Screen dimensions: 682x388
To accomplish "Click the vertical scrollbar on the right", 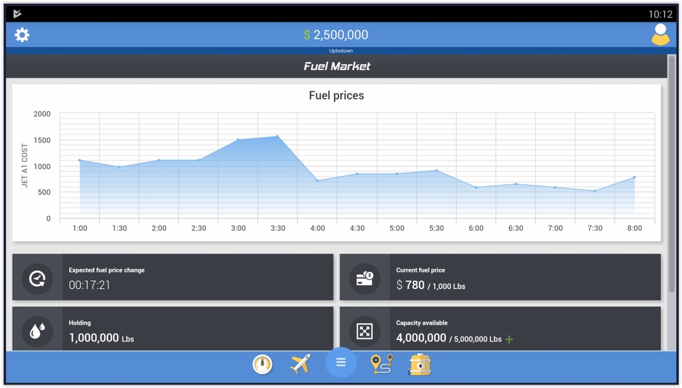I will (672, 174).
